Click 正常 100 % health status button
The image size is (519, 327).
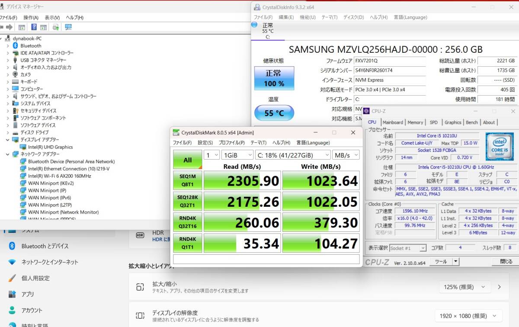(274, 78)
